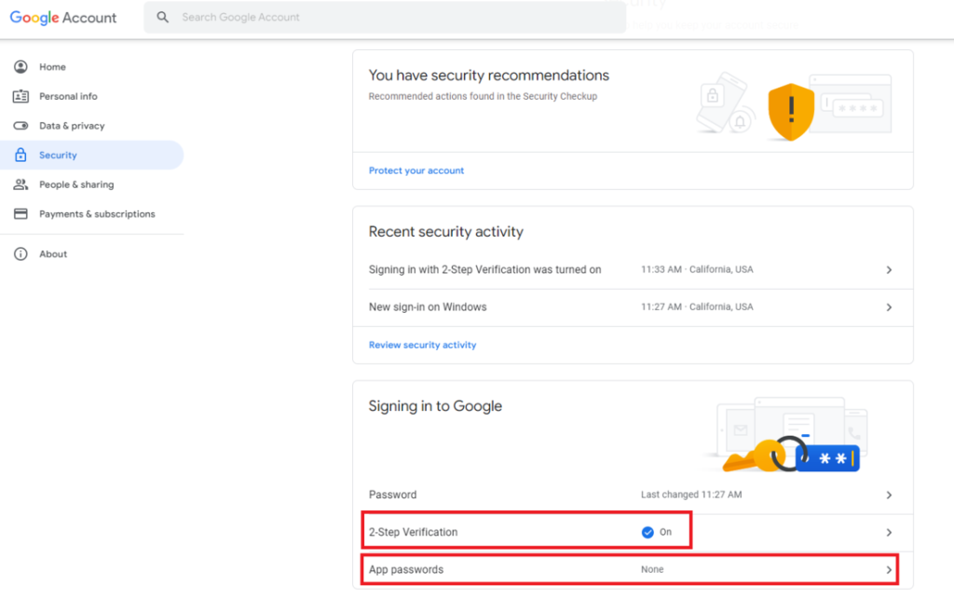Open Review security activity
Viewport: 954px width, 598px height.
click(x=422, y=344)
